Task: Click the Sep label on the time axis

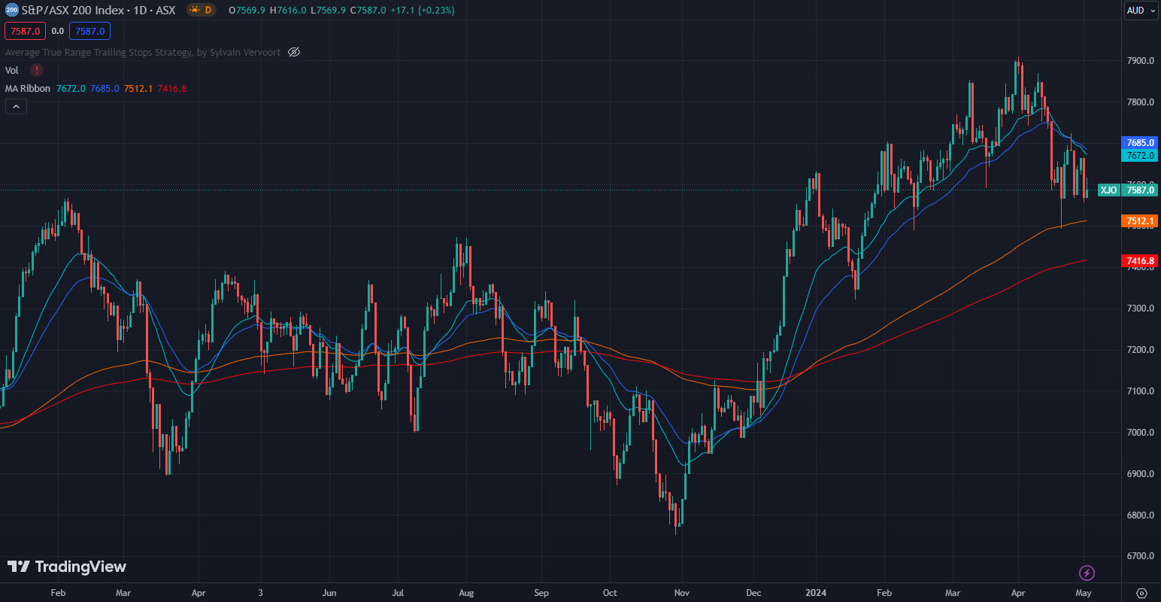Action: (x=541, y=593)
